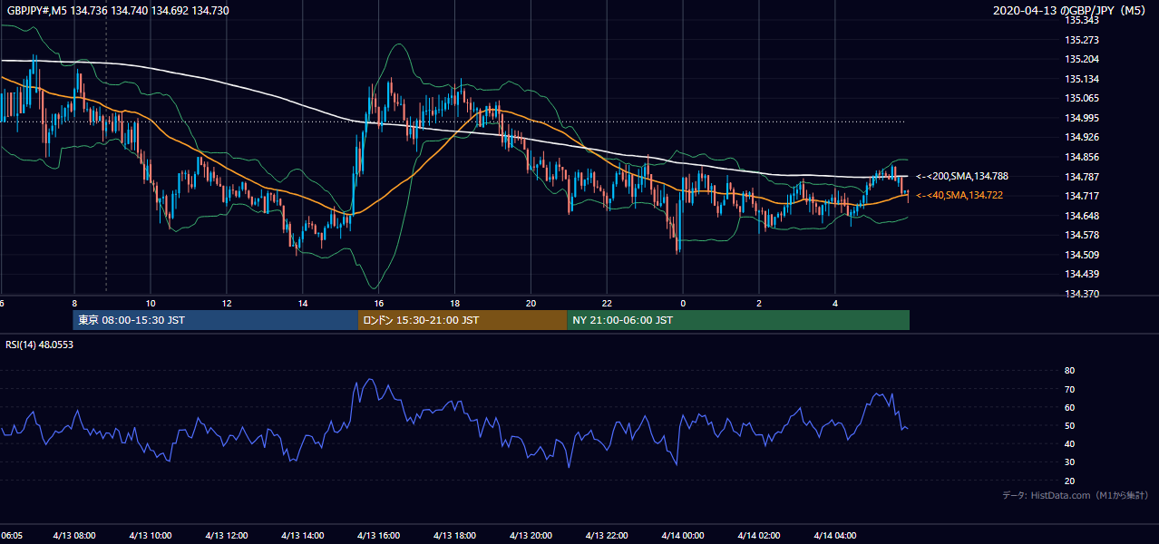
Task: Click the 135.204 price axis label
Action: [x=1082, y=59]
